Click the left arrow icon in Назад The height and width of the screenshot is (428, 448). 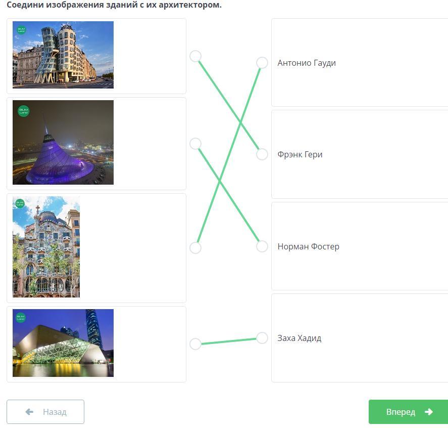(x=29, y=412)
